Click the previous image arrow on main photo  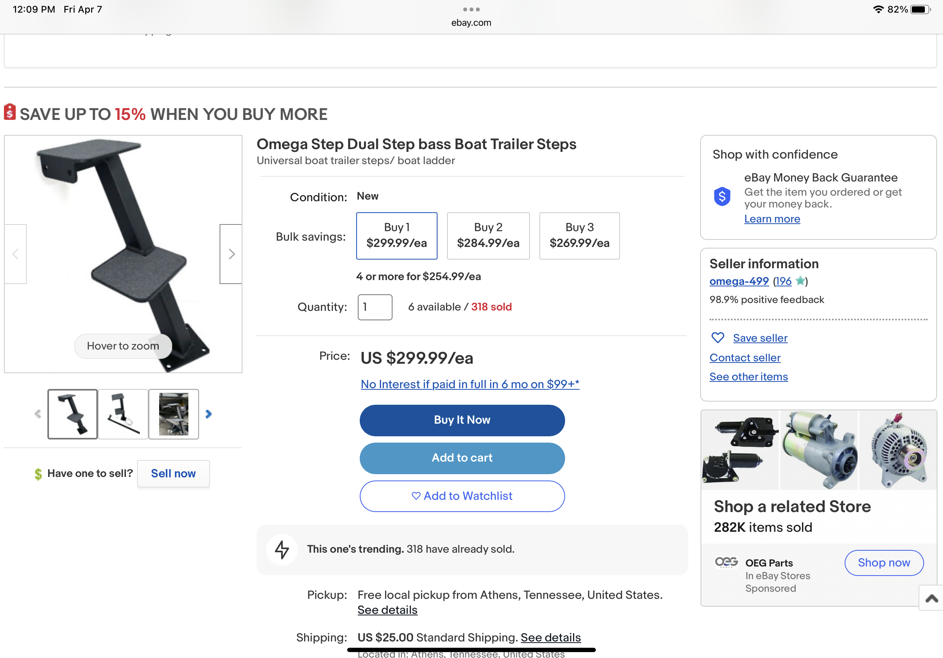16,254
